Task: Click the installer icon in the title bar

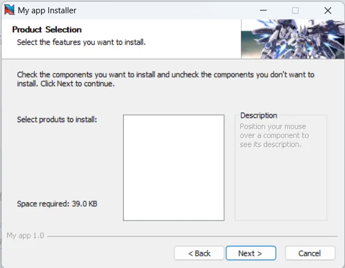Action: click(x=9, y=10)
